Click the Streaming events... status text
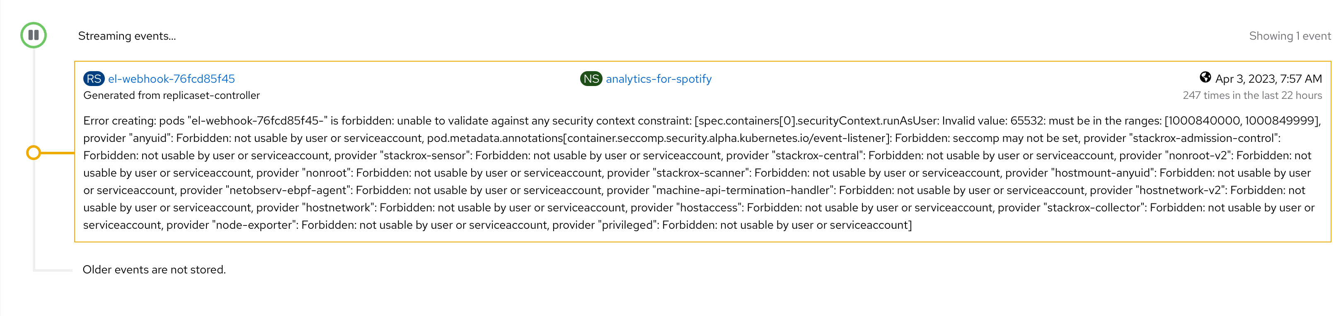 (x=127, y=36)
